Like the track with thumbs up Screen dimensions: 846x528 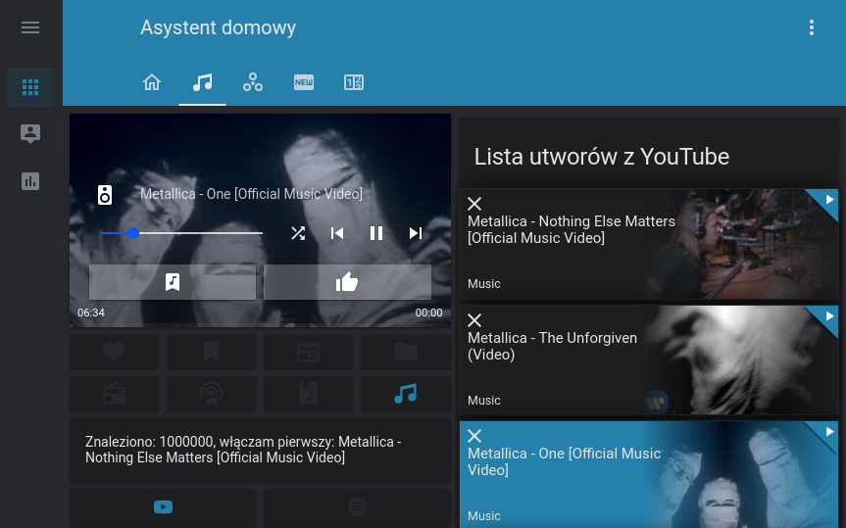[x=347, y=281]
